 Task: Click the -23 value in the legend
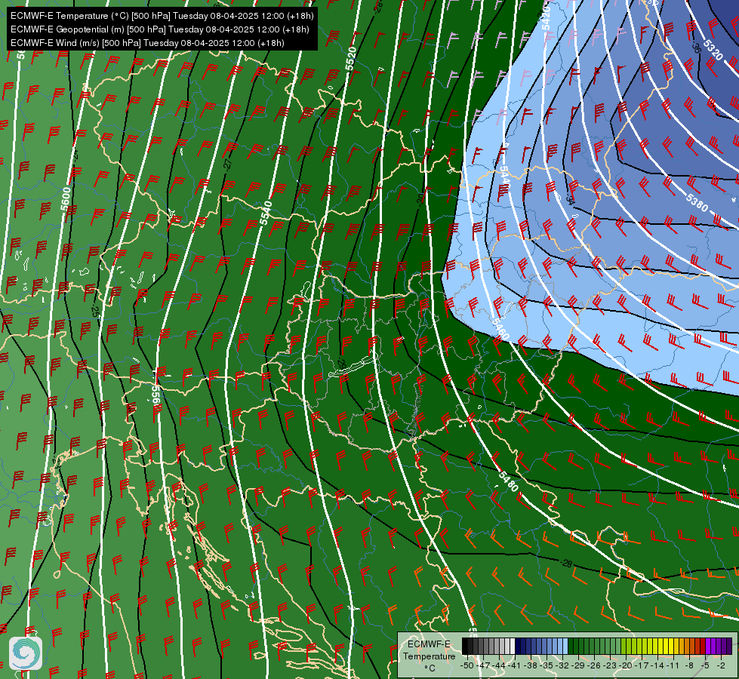(x=610, y=665)
